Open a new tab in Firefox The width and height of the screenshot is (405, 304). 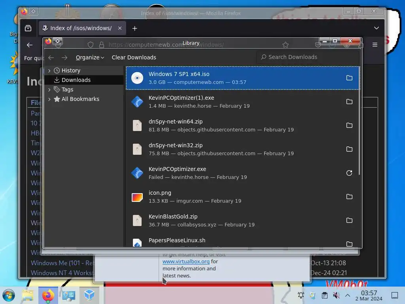[x=134, y=28]
